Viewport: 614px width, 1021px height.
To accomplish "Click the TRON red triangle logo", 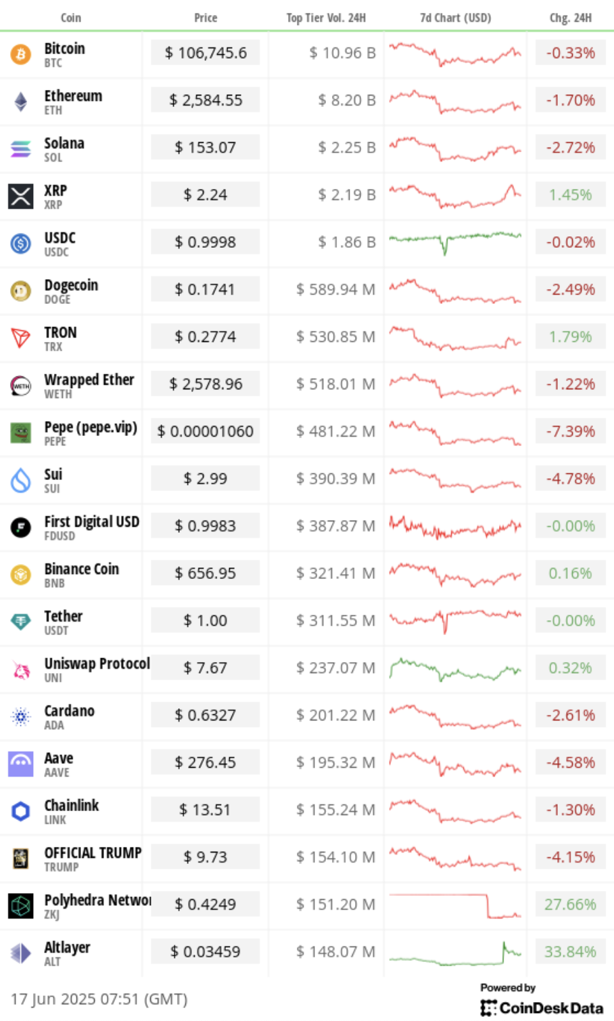I will 21,338.
